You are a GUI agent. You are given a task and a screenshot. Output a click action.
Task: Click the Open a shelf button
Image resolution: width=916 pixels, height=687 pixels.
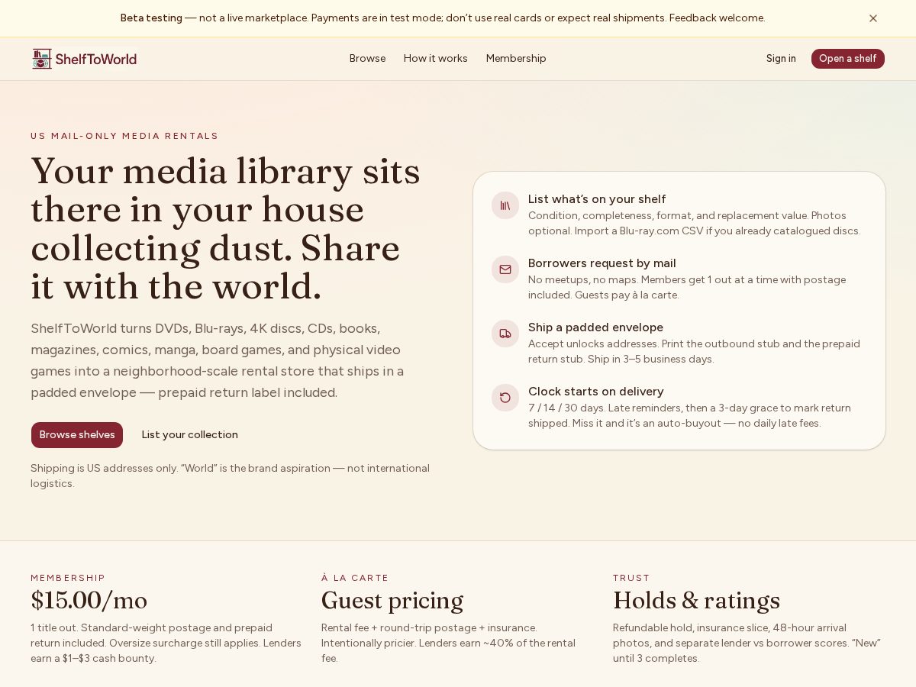tap(847, 59)
